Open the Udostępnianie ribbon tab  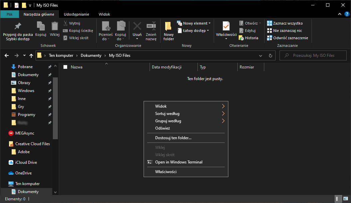76,14
